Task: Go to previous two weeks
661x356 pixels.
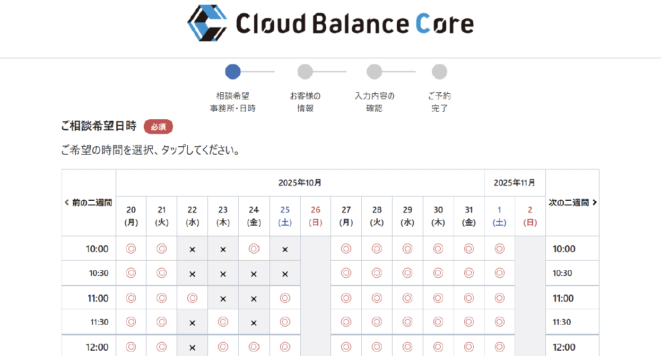Action: [x=89, y=202]
